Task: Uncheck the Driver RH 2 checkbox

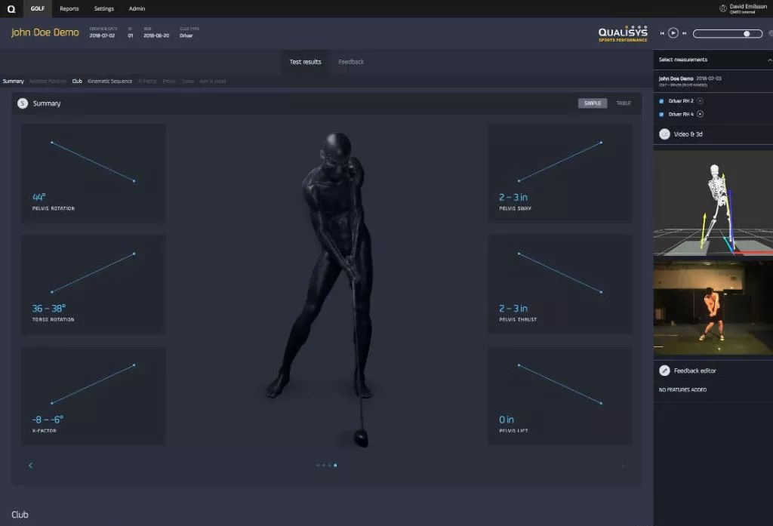Action: [661, 101]
